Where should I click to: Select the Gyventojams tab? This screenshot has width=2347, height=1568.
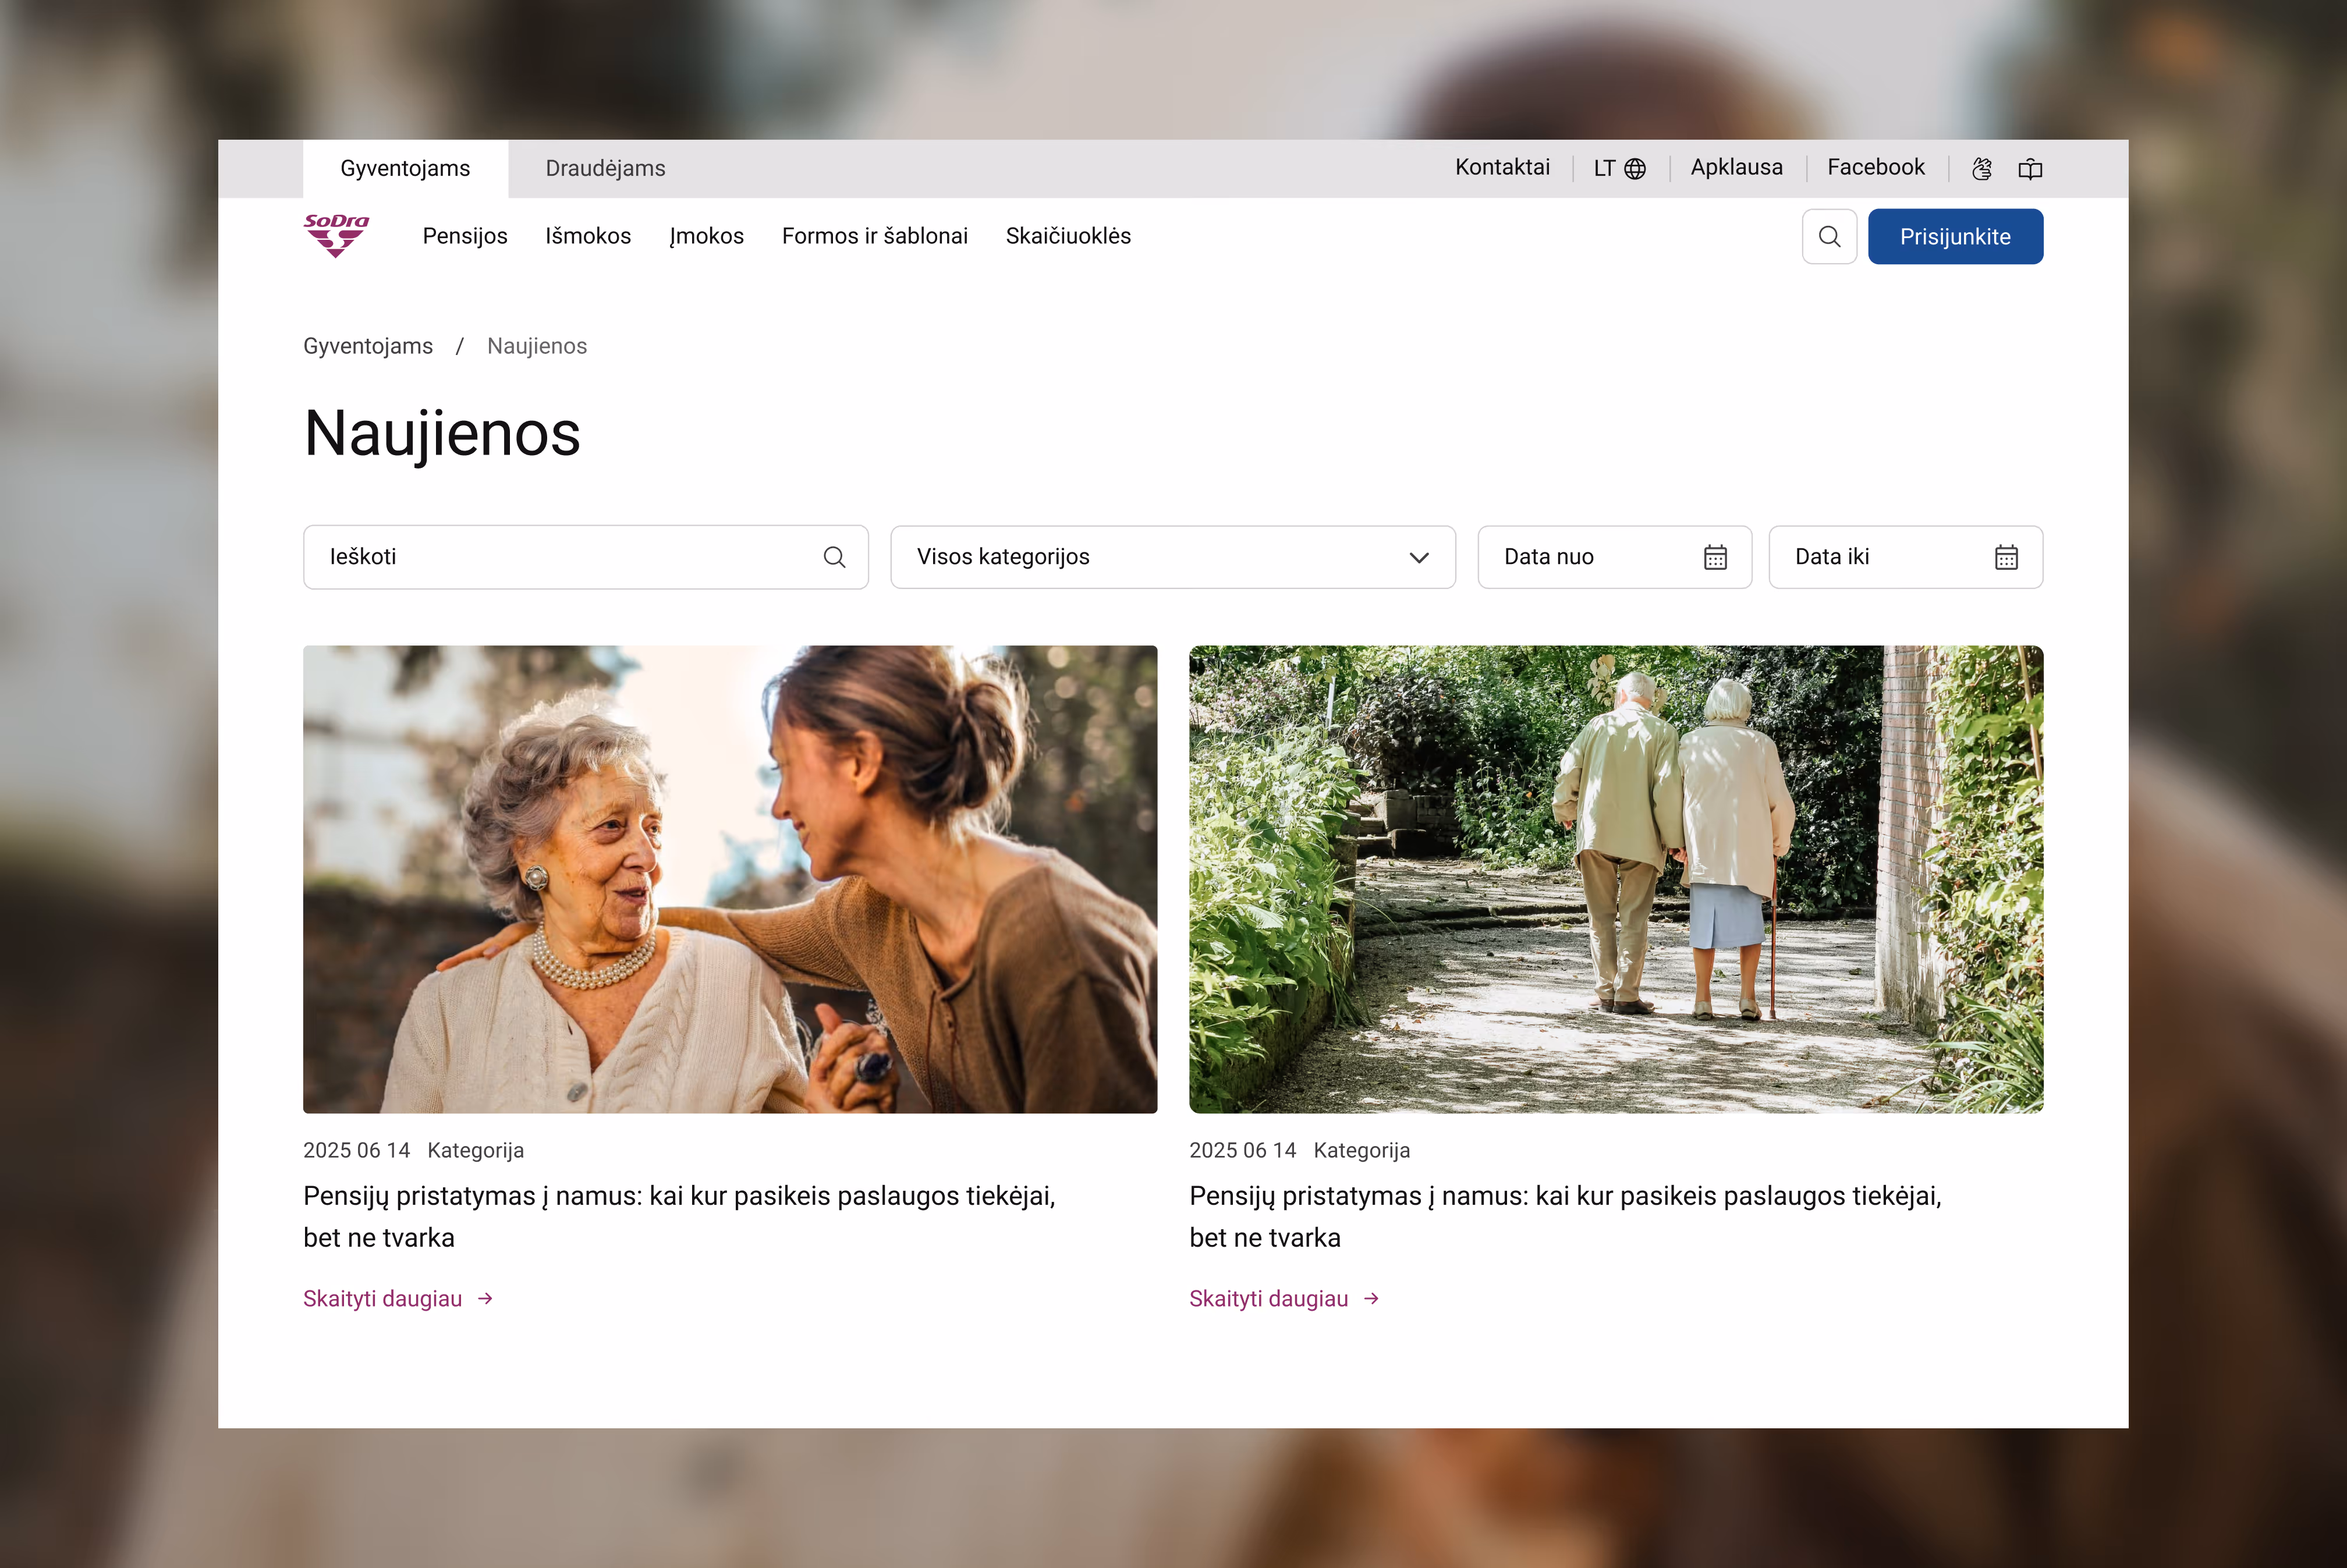click(405, 169)
